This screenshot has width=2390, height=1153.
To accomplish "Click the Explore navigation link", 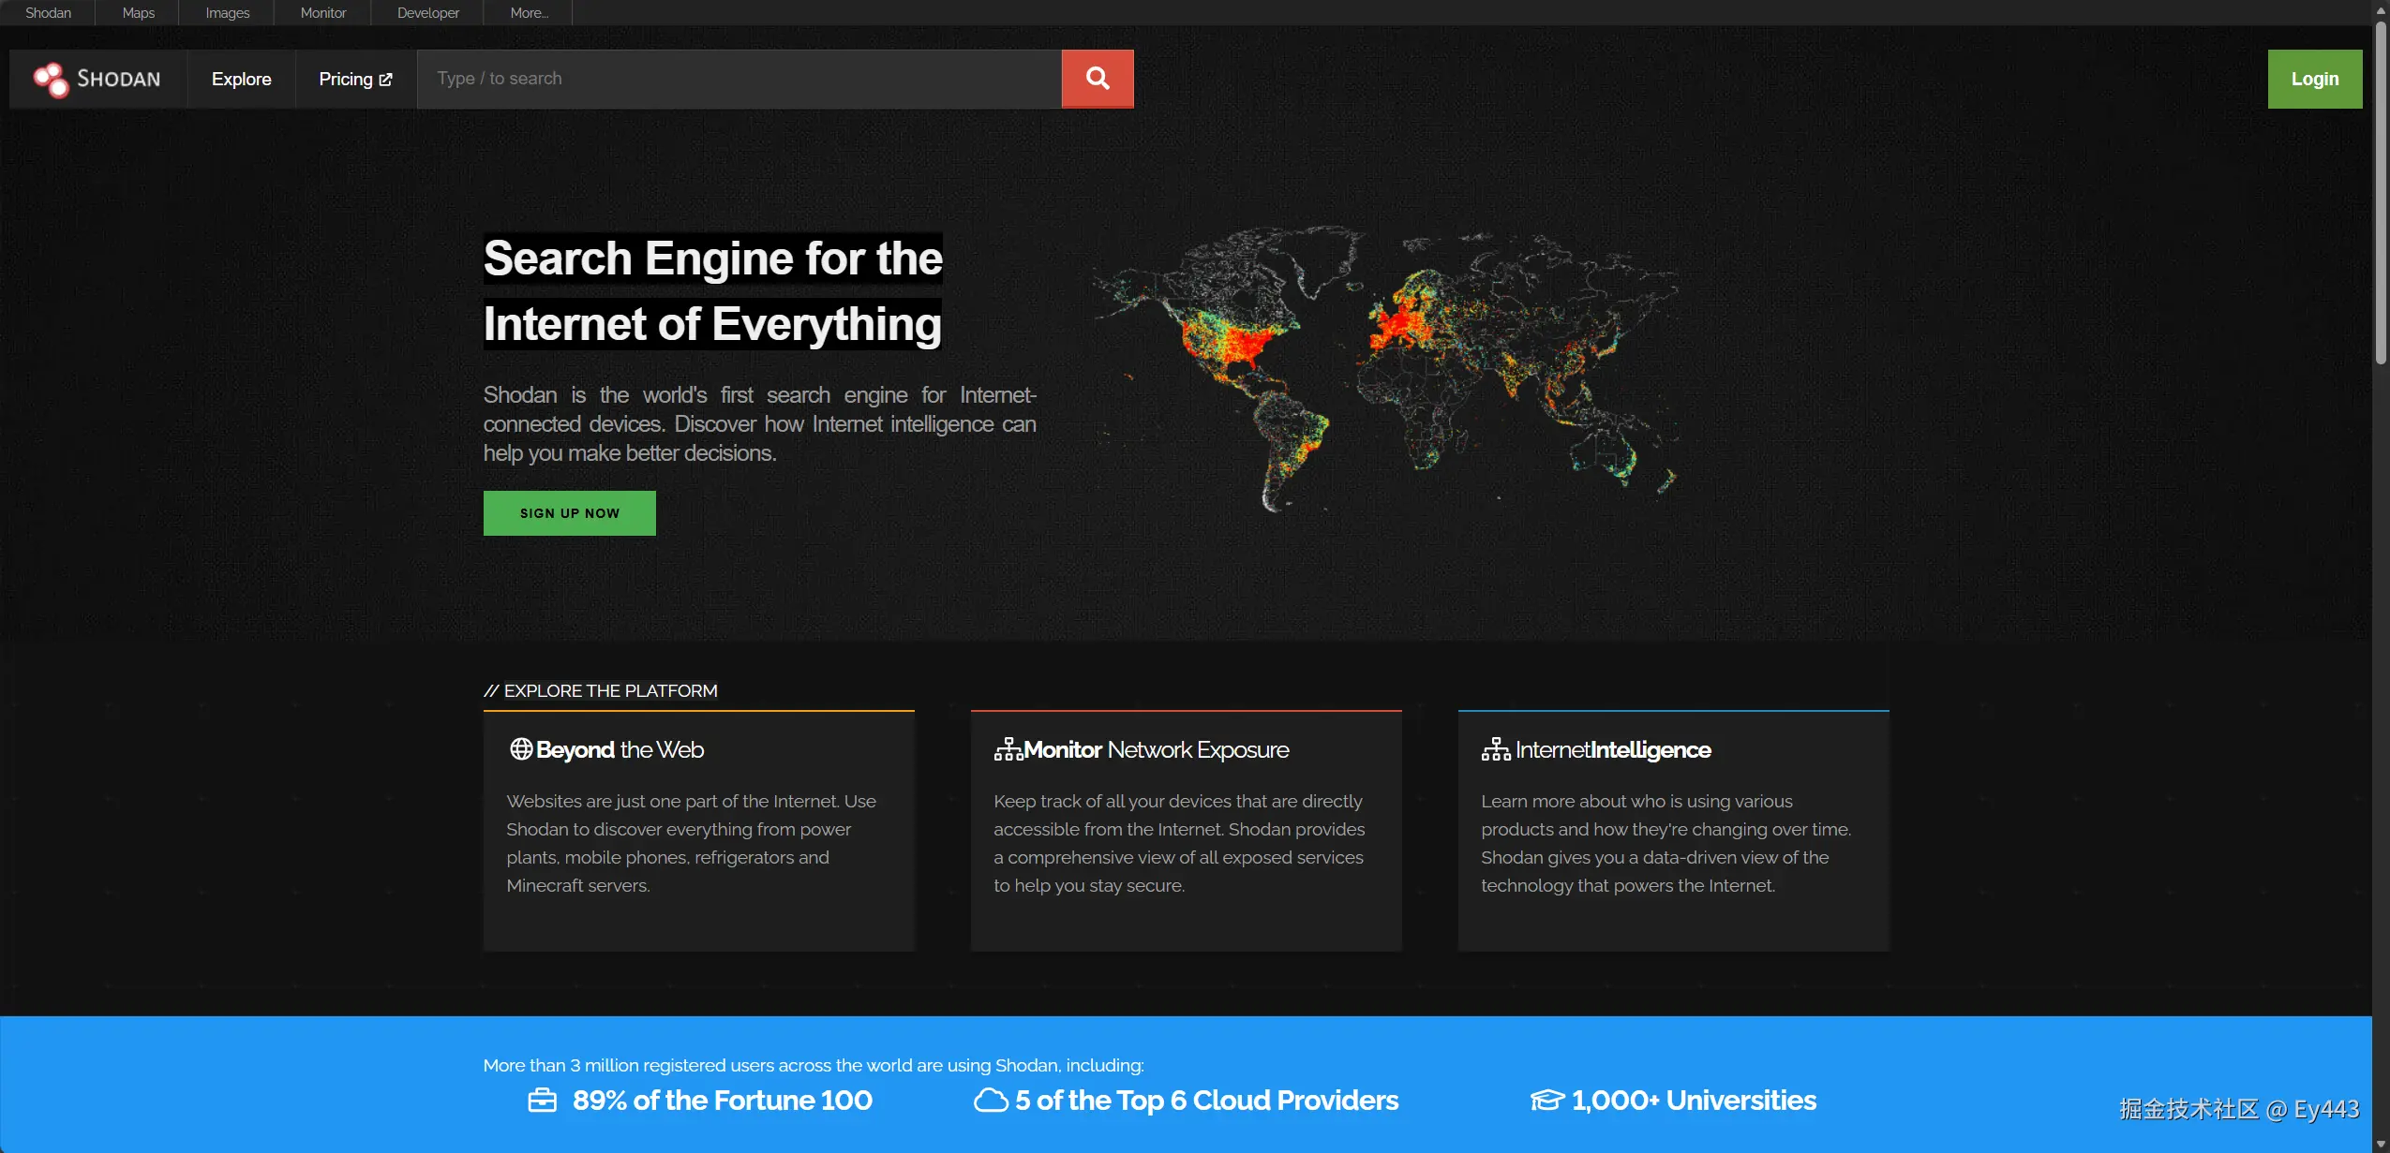I will tap(241, 80).
